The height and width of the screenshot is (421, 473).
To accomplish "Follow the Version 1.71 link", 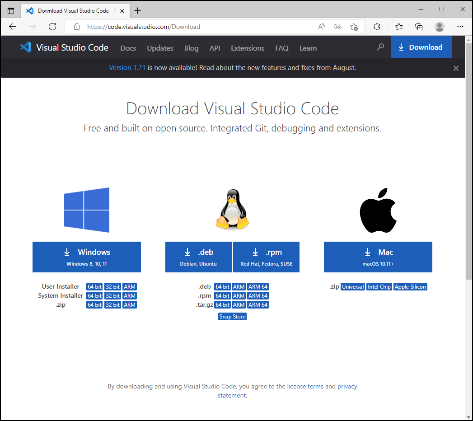I will (127, 68).
